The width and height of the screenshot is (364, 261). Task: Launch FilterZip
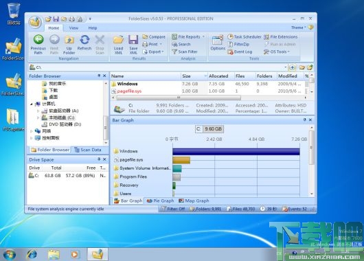coord(238,44)
